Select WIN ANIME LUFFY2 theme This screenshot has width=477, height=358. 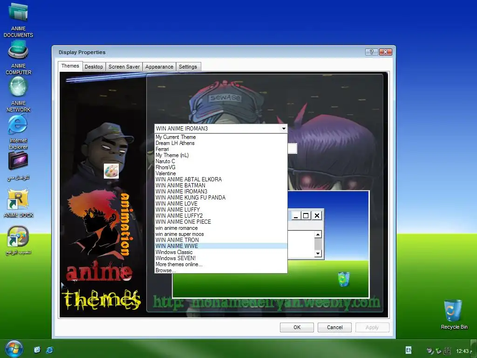221,215
